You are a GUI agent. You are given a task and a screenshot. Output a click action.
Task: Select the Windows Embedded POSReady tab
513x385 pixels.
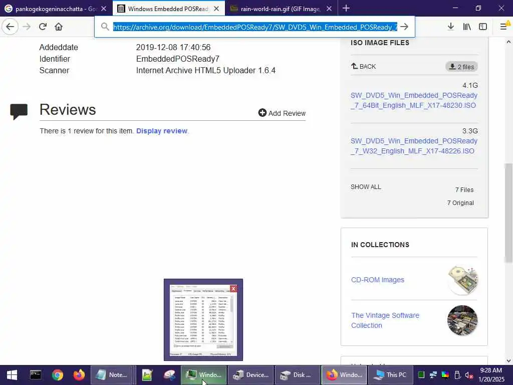coord(169,9)
